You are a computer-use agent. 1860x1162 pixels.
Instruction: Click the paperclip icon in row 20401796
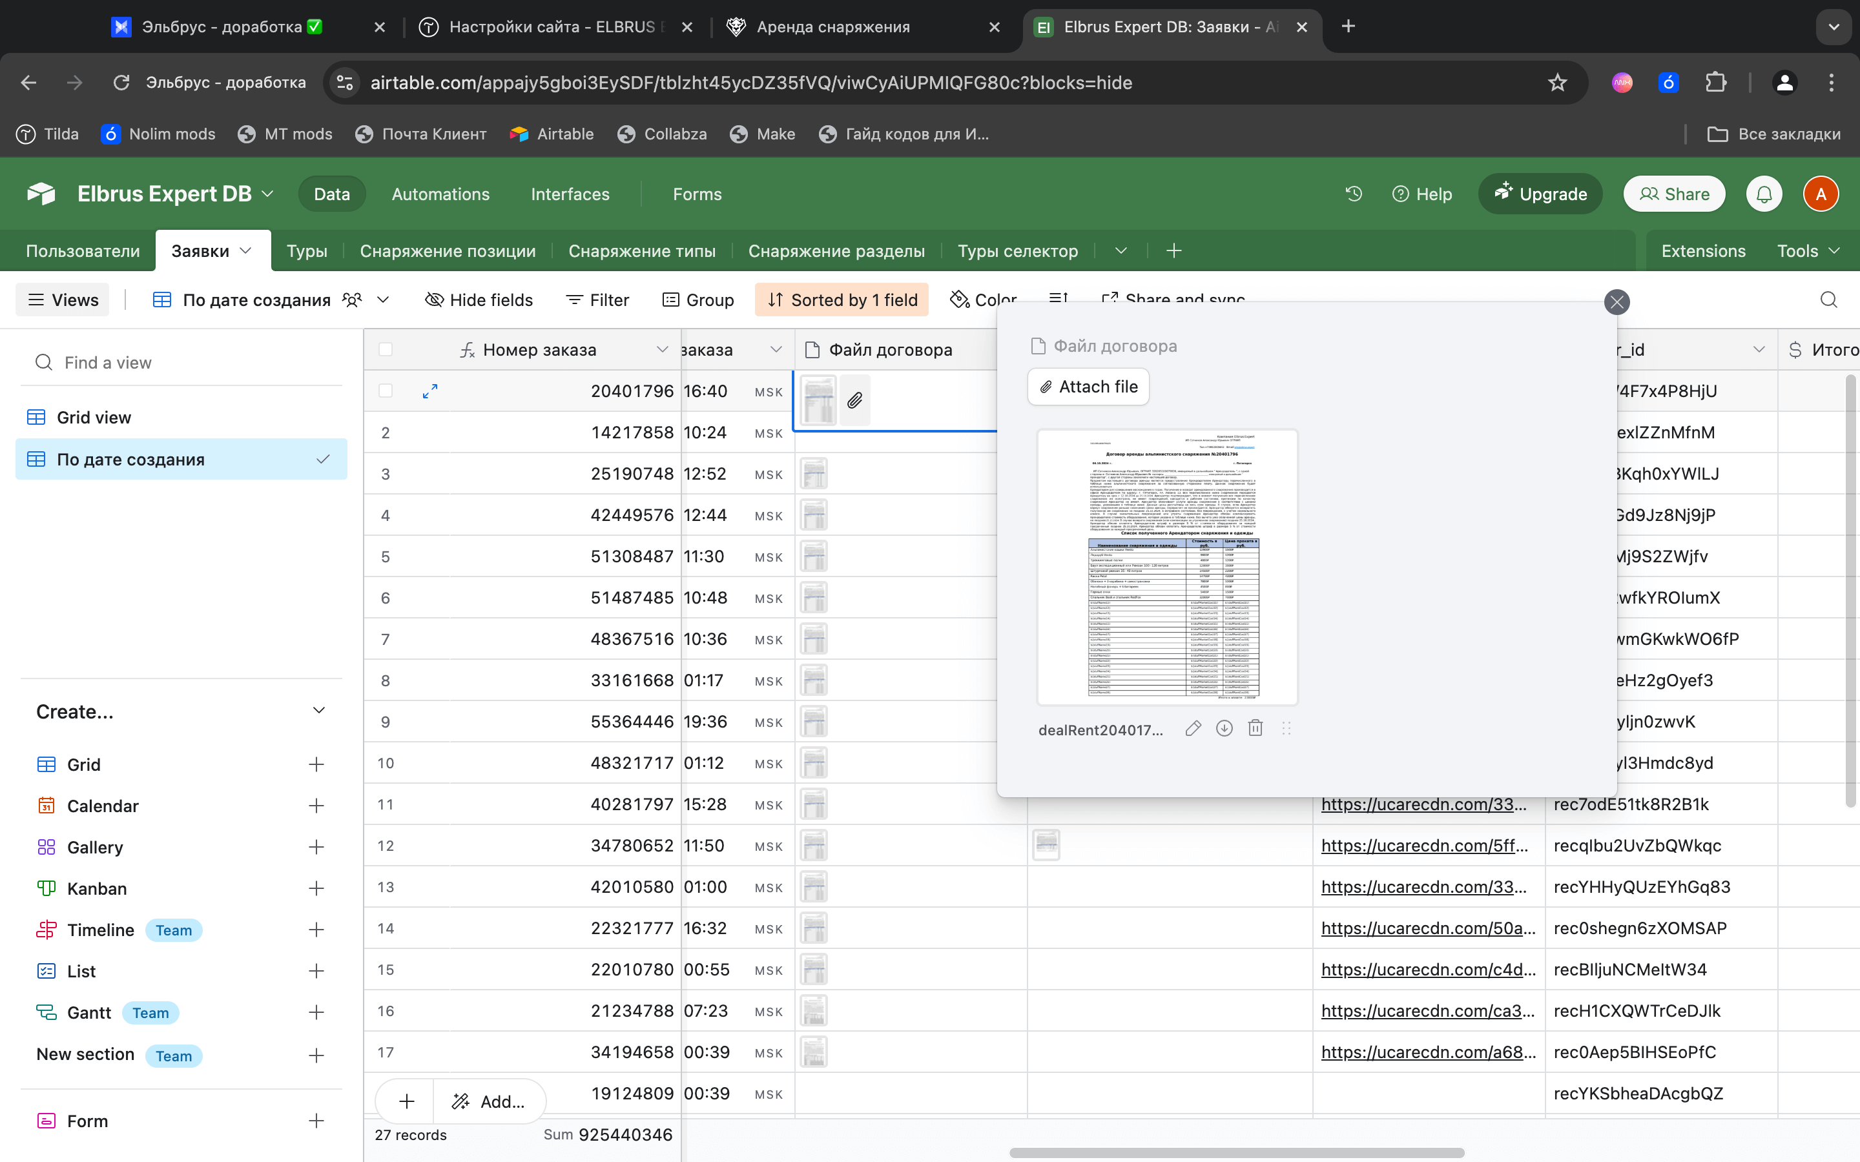(854, 400)
